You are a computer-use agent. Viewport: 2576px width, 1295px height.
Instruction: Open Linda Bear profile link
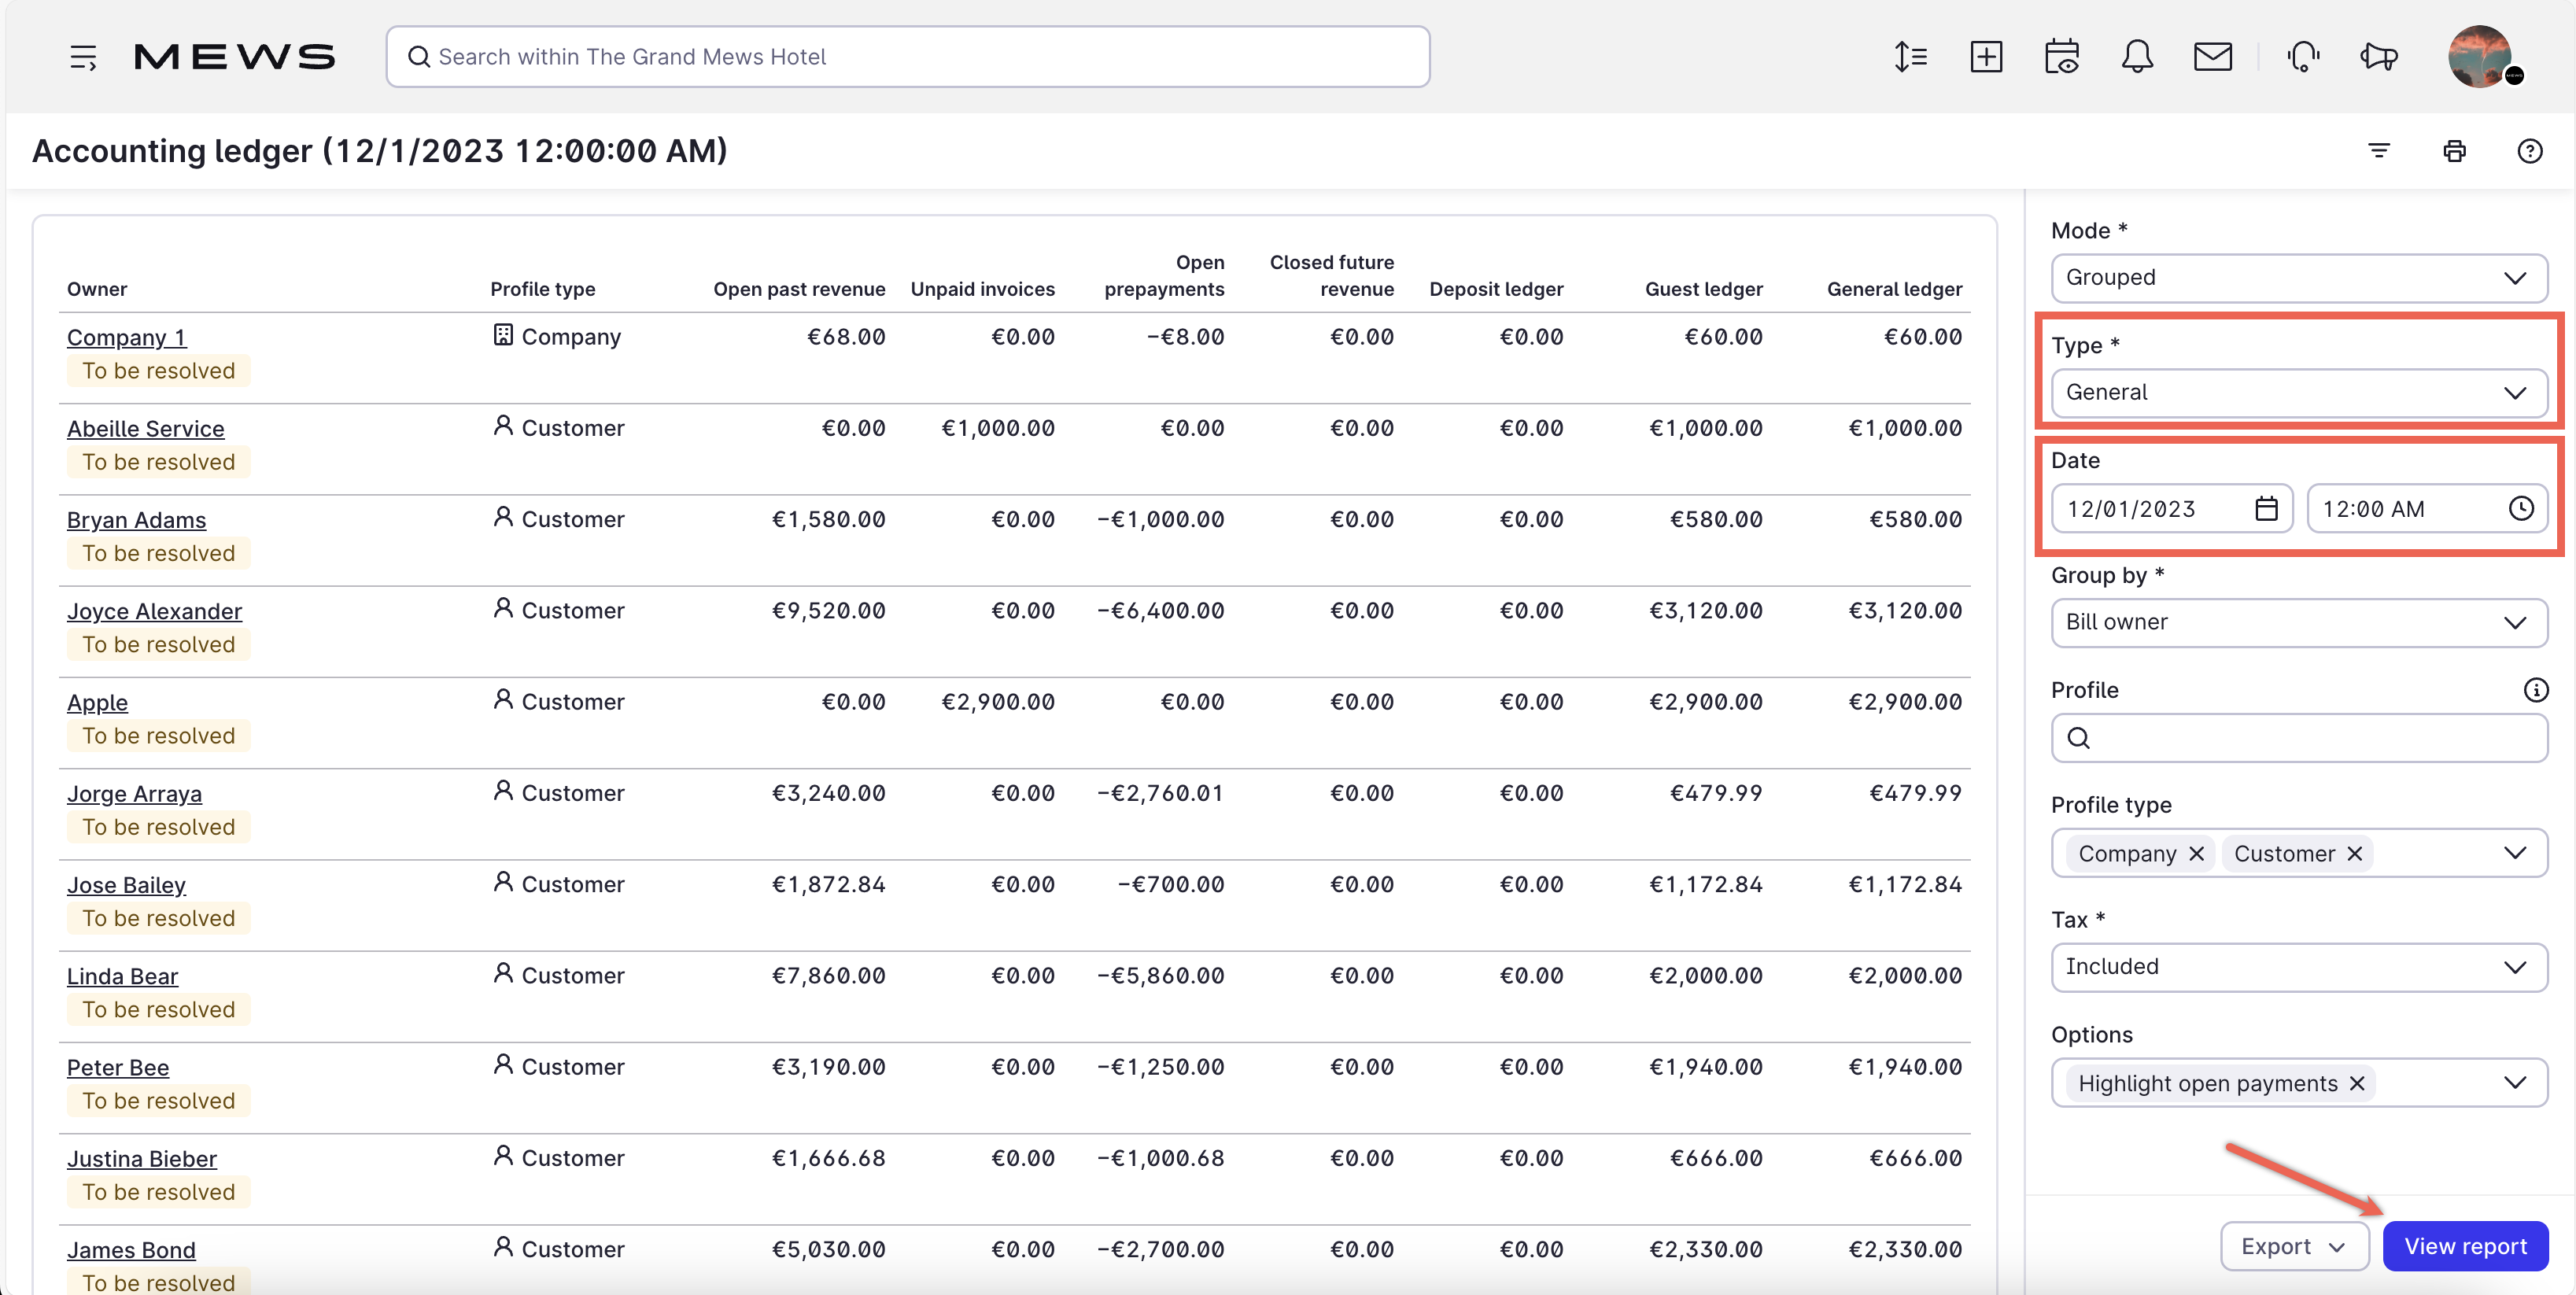tap(122, 976)
